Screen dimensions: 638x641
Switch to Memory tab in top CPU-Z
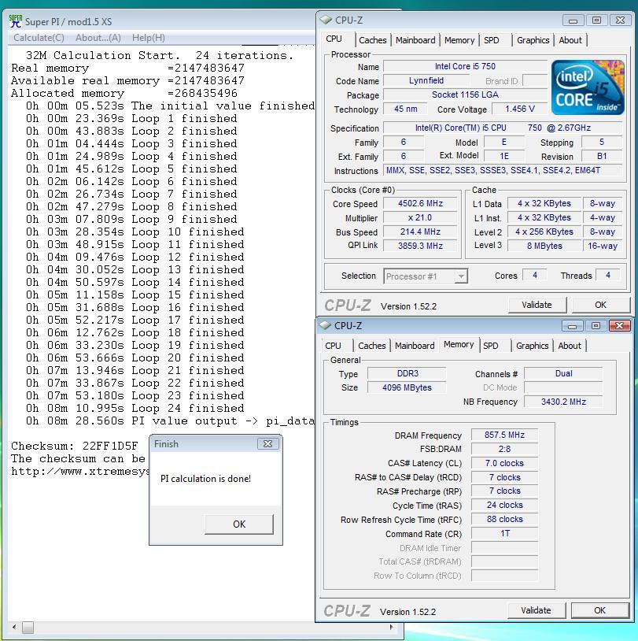point(459,40)
